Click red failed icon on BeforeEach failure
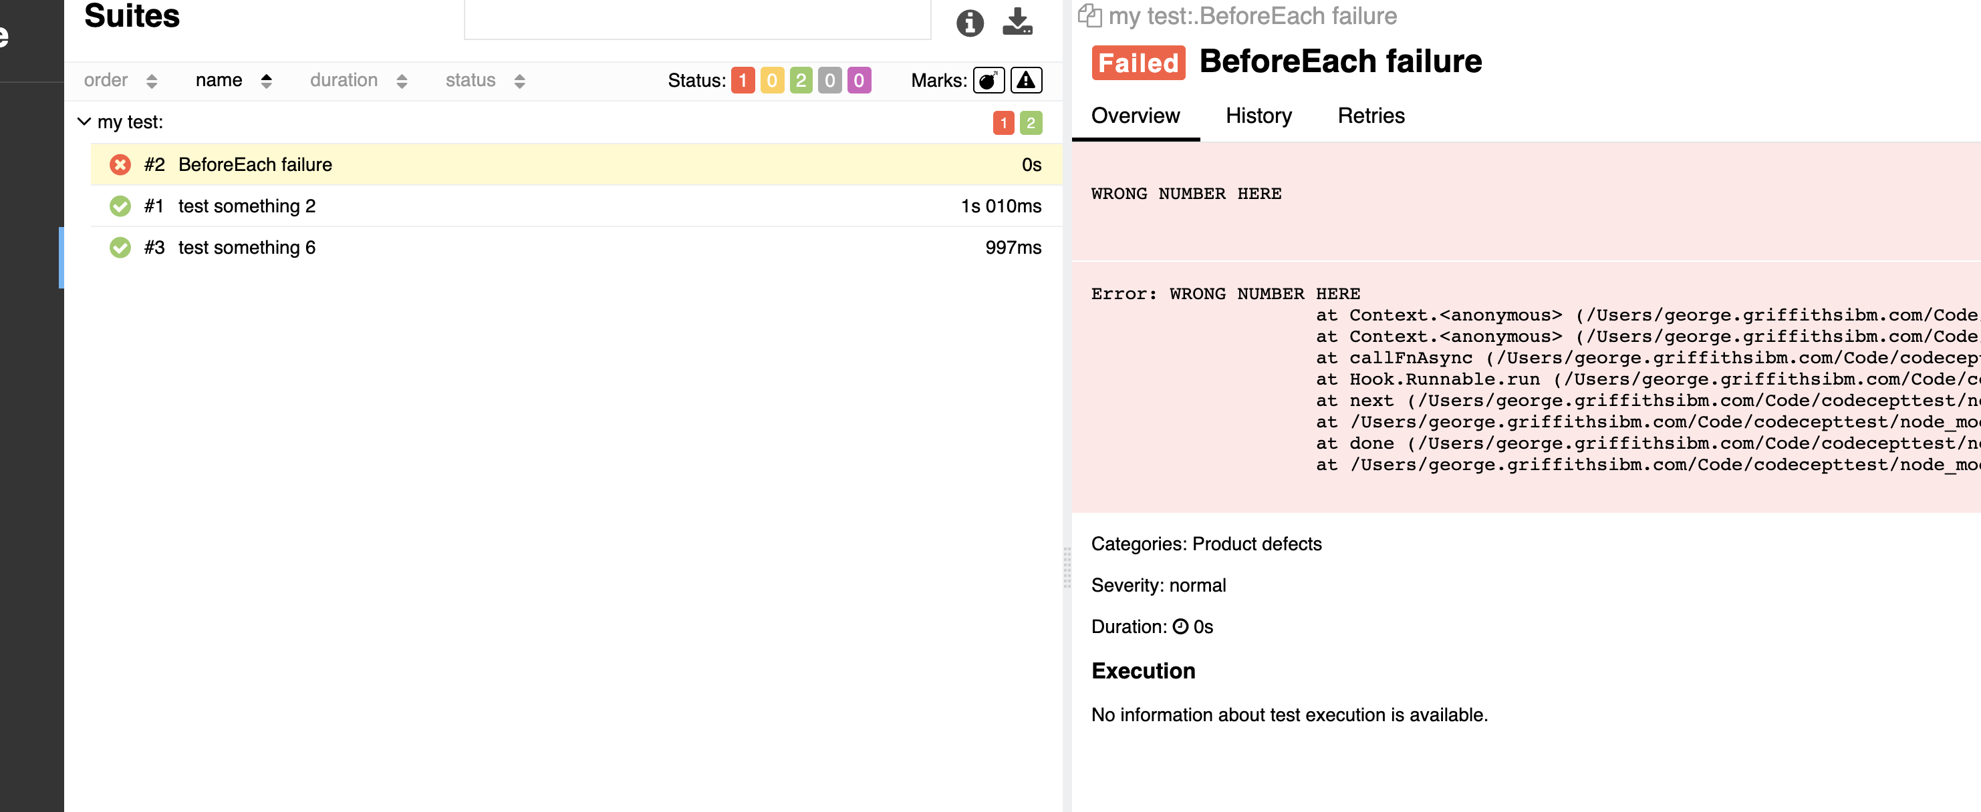The width and height of the screenshot is (1981, 812). click(120, 164)
